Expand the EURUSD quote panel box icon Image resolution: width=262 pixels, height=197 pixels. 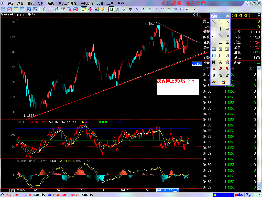pos(259,15)
